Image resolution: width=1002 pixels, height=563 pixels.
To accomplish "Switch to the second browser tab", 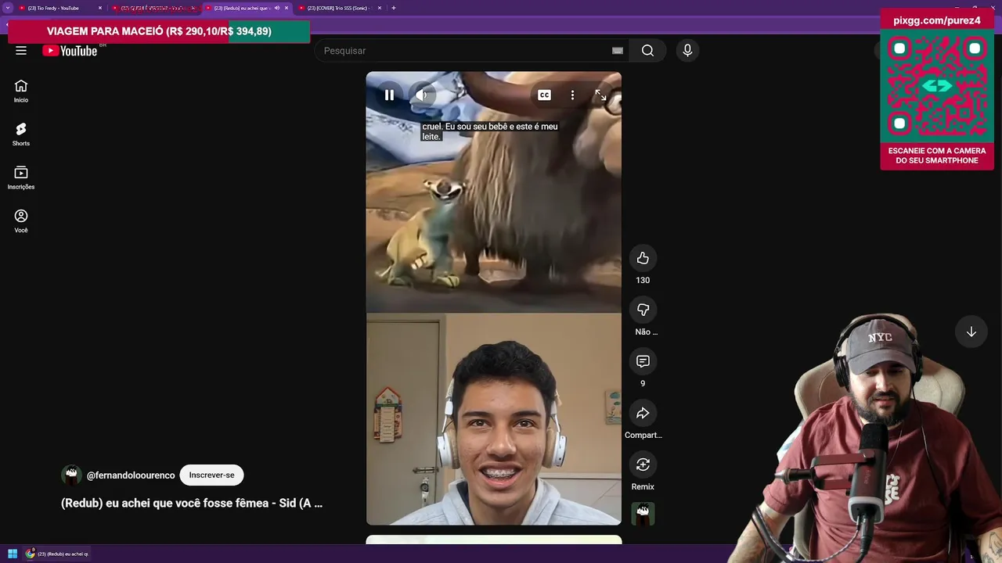I will [154, 8].
